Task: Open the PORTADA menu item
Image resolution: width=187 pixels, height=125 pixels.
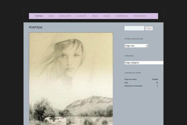Action: tap(39, 16)
